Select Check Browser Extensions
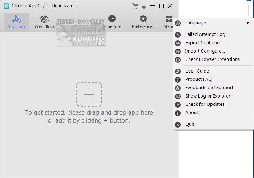The width and height of the screenshot is (254, 178). click(x=213, y=59)
